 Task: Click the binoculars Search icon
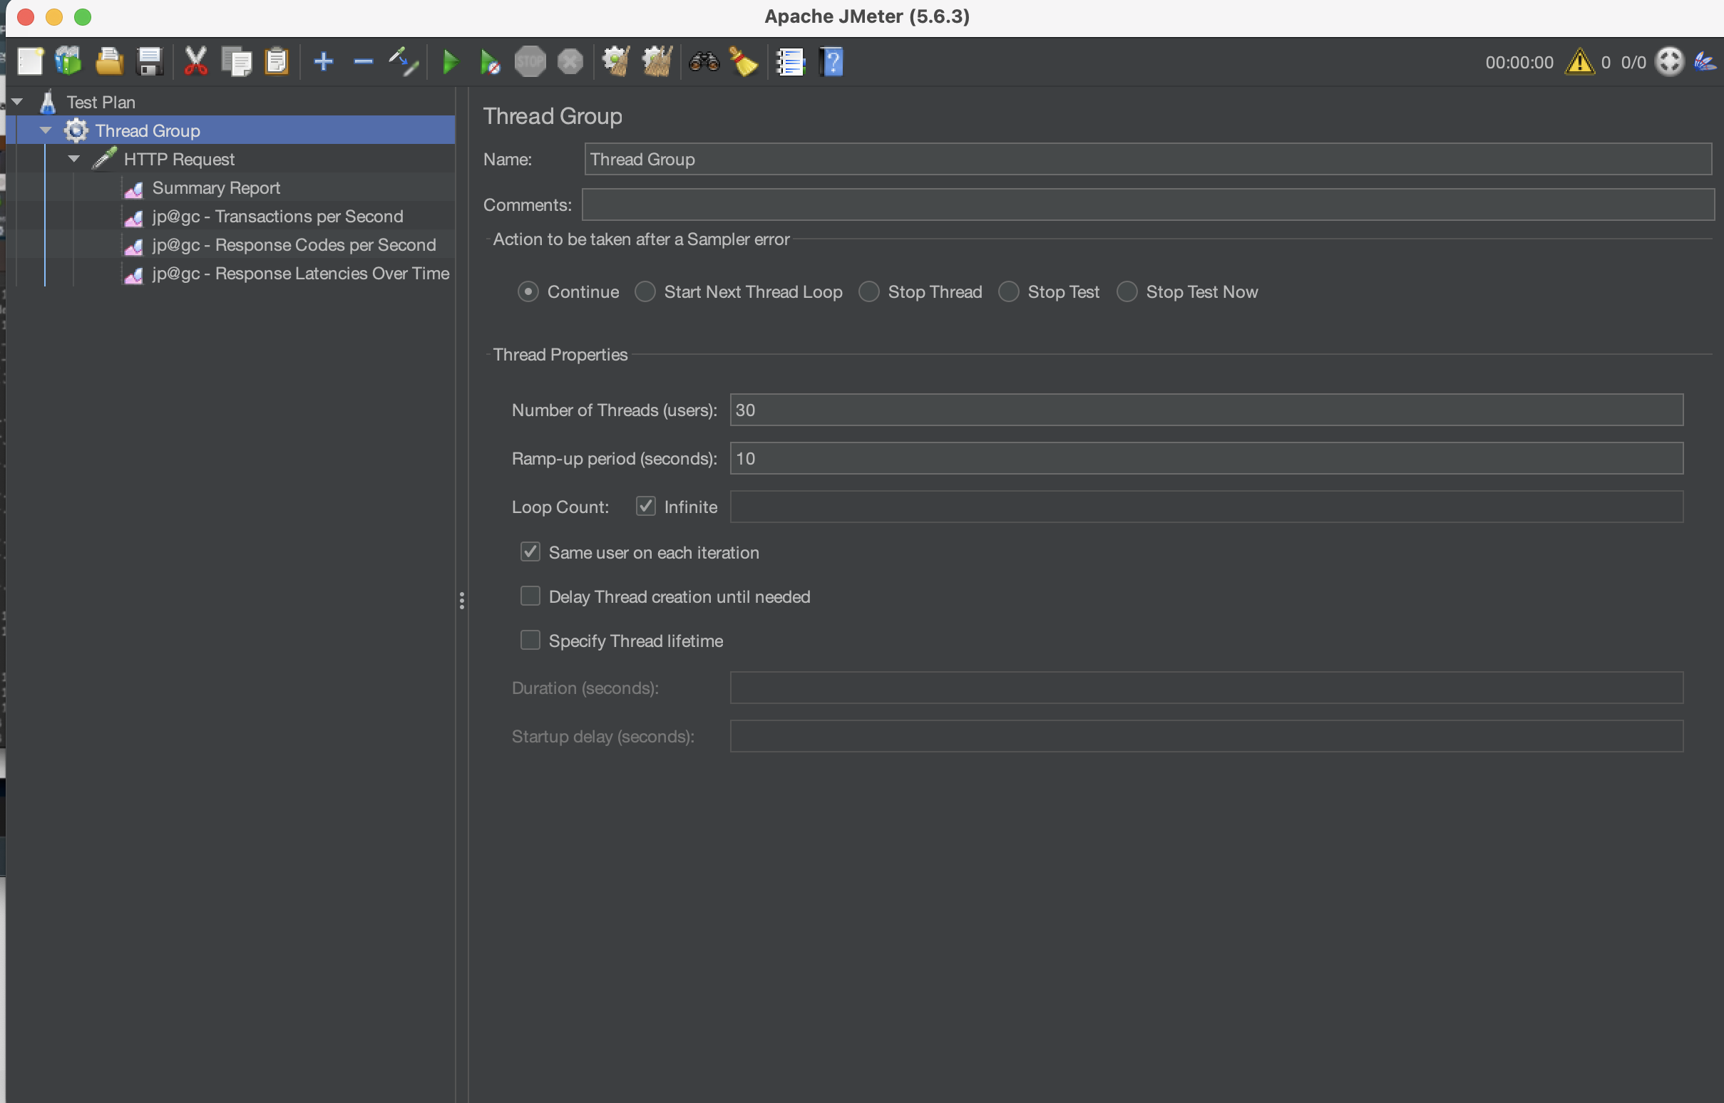tap(704, 62)
